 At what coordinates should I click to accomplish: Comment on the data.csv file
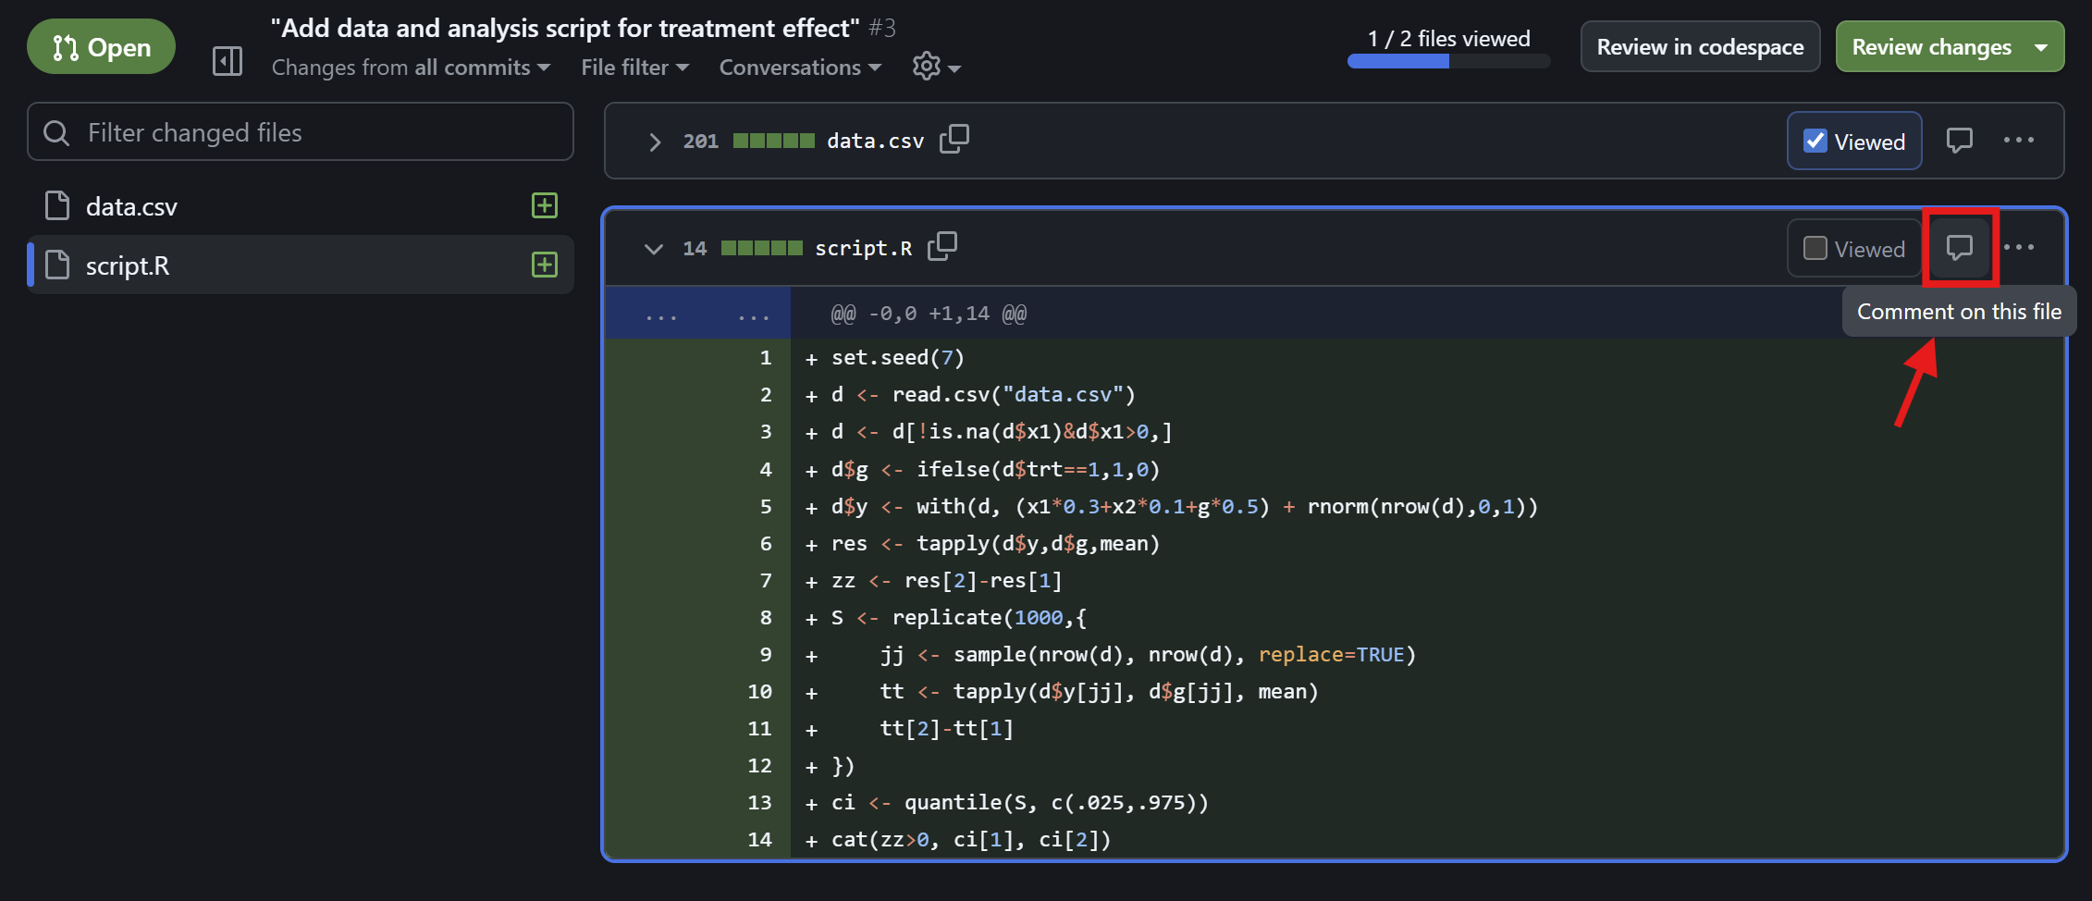1959,141
